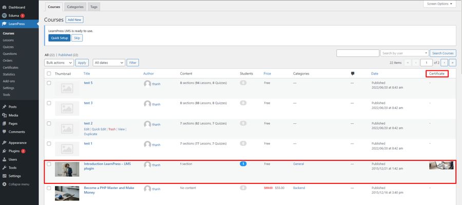Open the Plugins icon with badge
Screen dimensions: 462x205
pos(4,151)
